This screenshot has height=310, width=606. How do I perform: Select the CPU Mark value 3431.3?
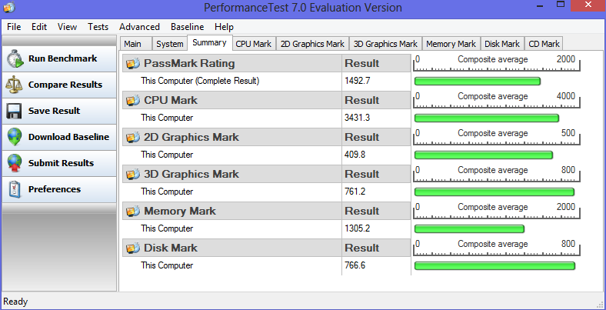[x=357, y=118]
